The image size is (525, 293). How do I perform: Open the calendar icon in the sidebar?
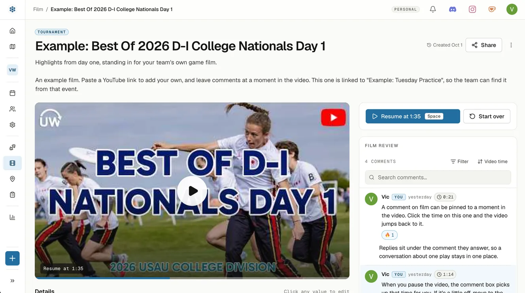pos(12,93)
